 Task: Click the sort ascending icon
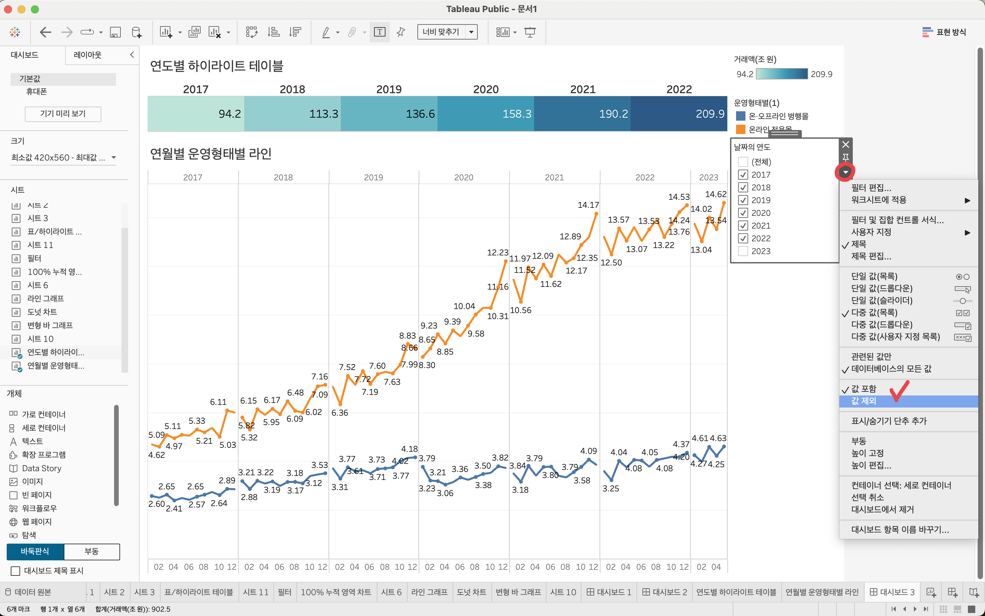point(273,32)
